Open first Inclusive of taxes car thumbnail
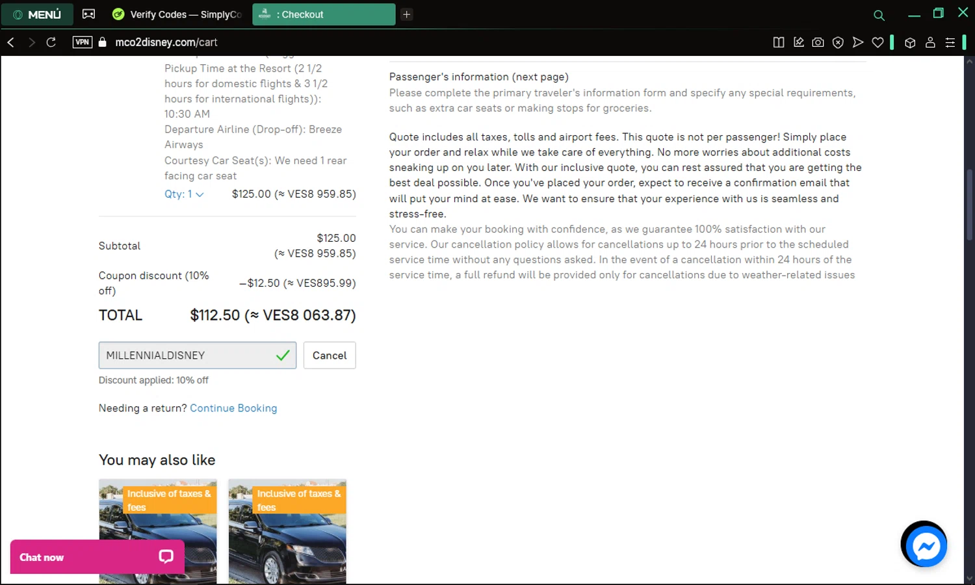This screenshot has height=585, width=975. pyautogui.click(x=158, y=532)
